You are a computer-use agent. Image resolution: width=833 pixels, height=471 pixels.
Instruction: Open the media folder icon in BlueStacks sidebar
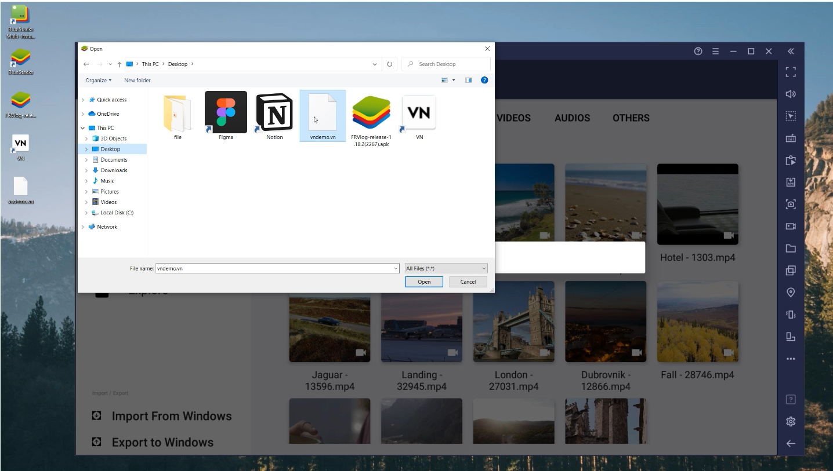point(790,249)
